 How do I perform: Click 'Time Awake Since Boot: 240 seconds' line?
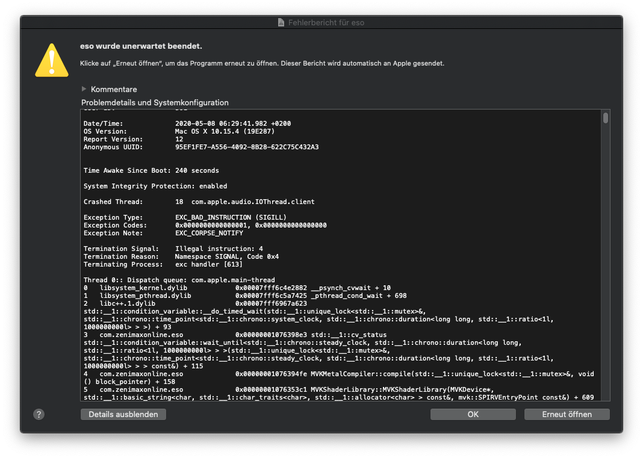click(x=151, y=170)
